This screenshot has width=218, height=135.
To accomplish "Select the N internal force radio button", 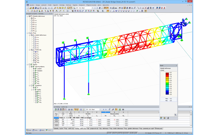I will click(34, 52).
